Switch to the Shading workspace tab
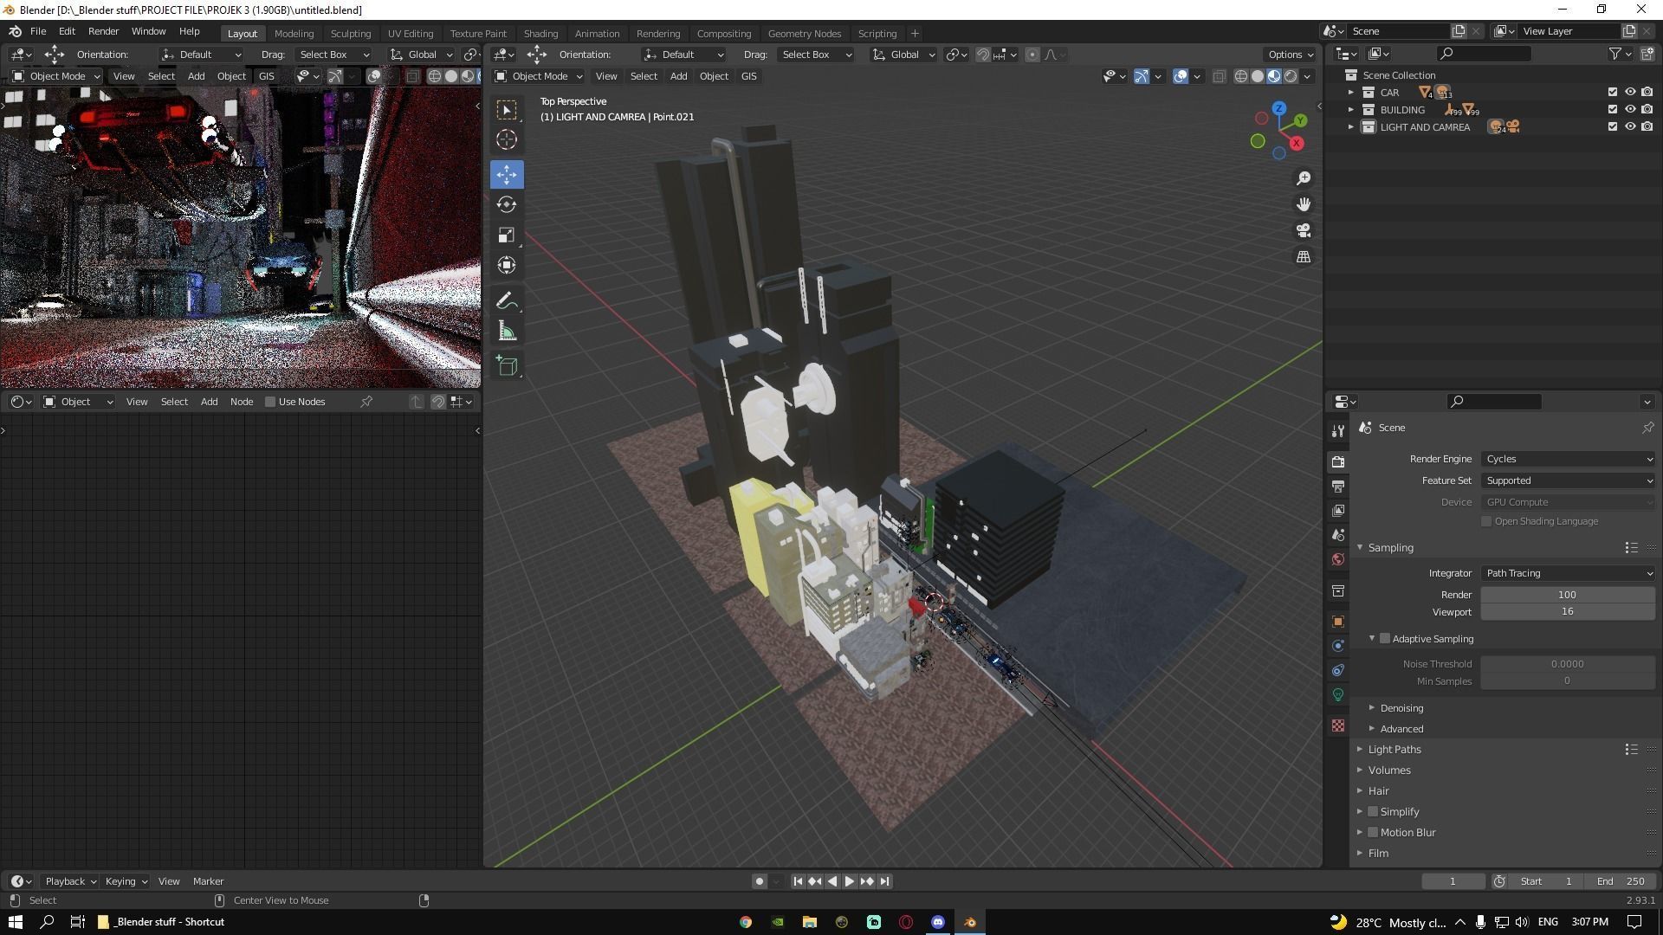Viewport: 1663px width, 935px height. point(540,34)
